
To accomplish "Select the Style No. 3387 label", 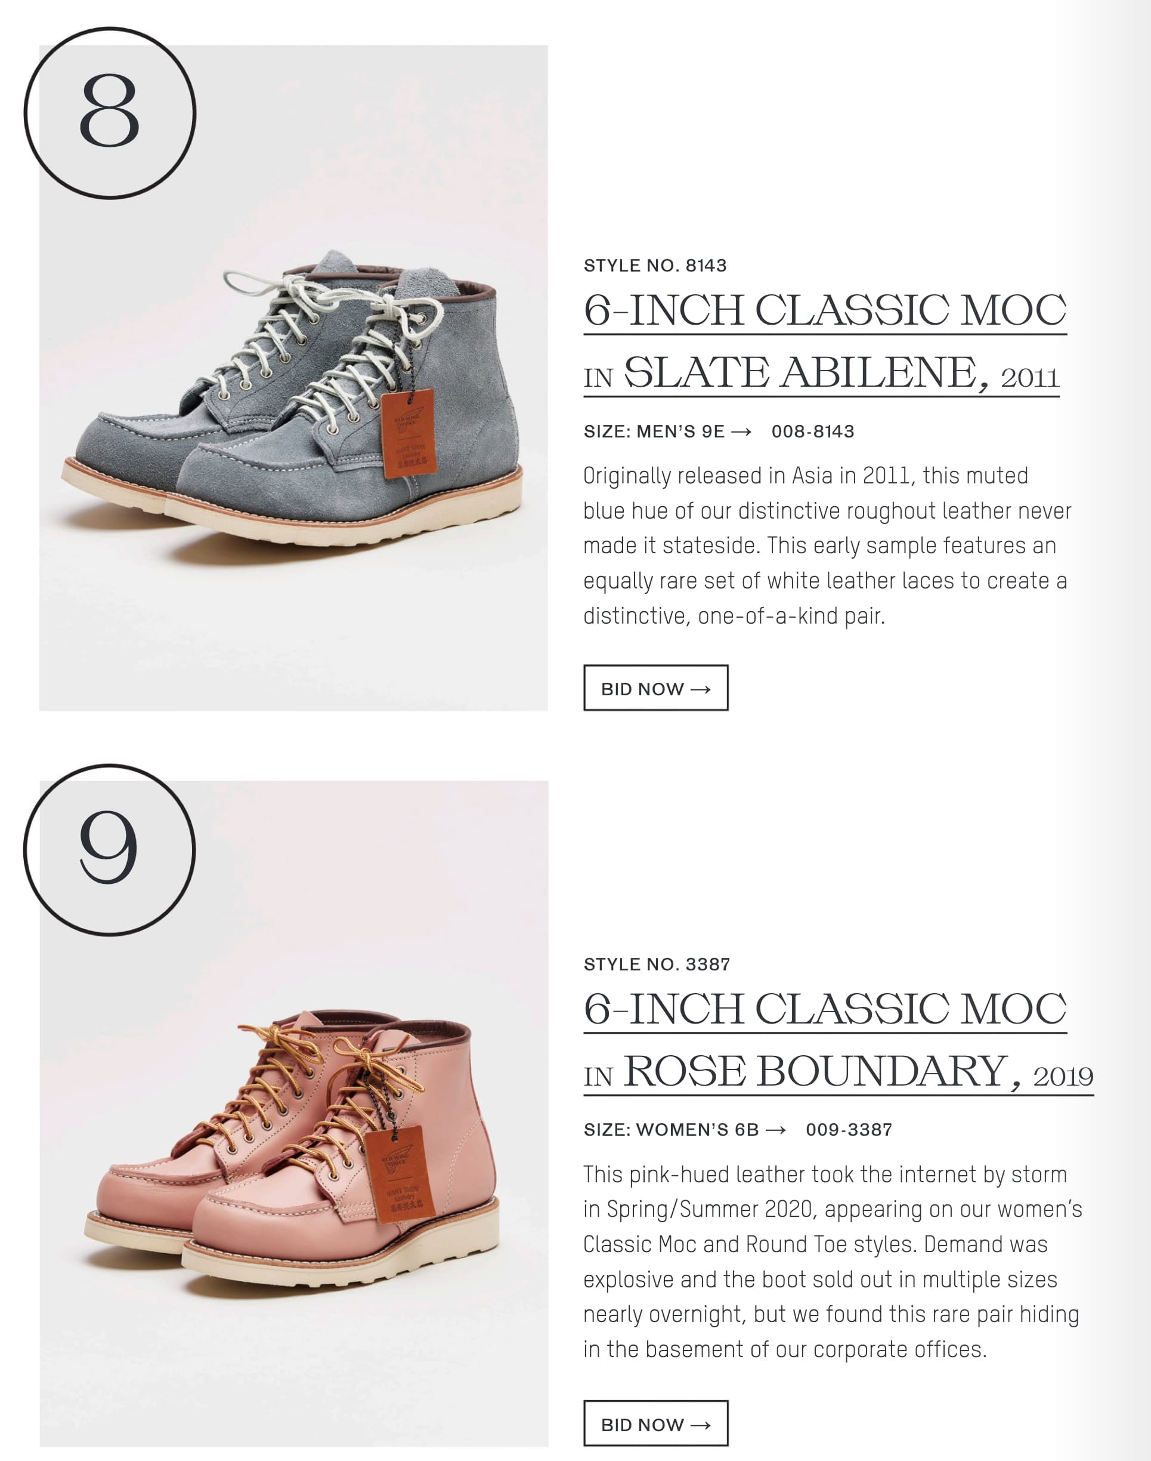I will coord(657,964).
